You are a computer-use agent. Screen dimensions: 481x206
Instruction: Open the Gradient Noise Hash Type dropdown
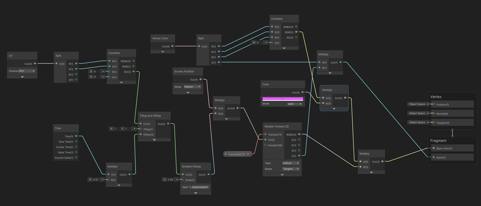[200, 187]
